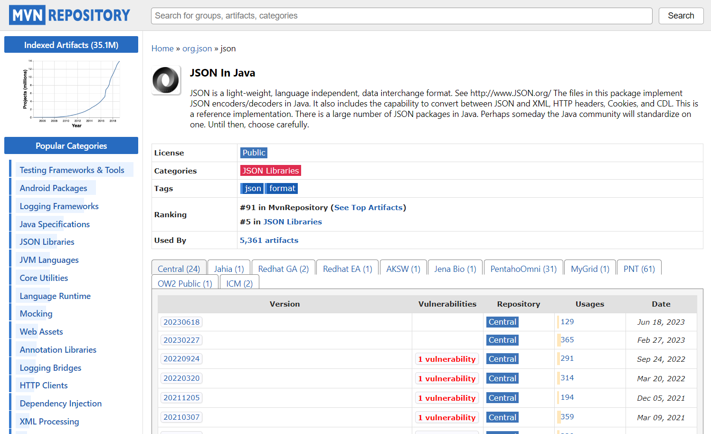711x434 pixels.
Task: Click Central repository badge for 20210307
Action: 502,417
